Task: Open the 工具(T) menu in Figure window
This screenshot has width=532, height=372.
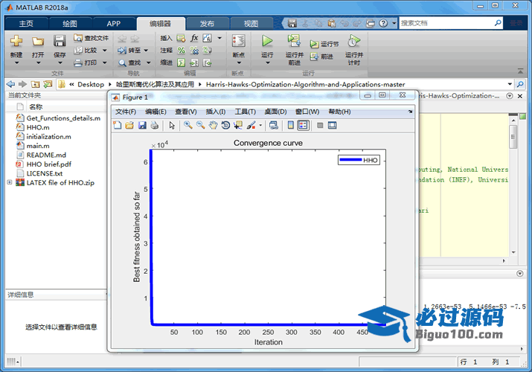Action: click(245, 112)
